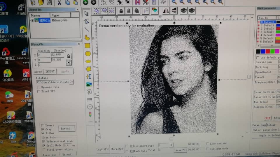Click the Vector file import tool

(x=89, y=92)
